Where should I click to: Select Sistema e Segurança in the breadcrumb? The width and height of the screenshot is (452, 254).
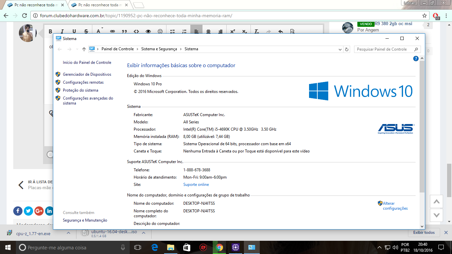tap(159, 49)
